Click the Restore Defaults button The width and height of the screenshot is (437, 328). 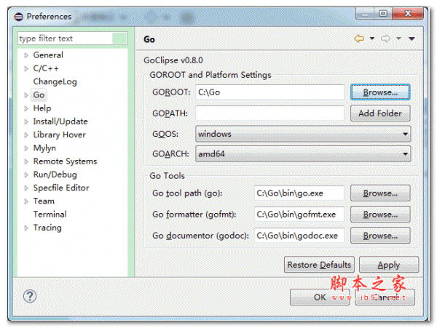[319, 265]
